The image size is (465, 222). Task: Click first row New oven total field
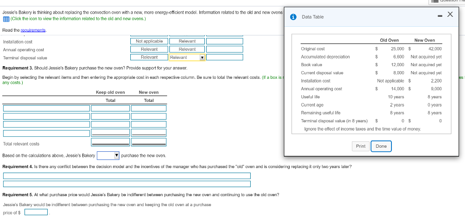click(x=148, y=108)
